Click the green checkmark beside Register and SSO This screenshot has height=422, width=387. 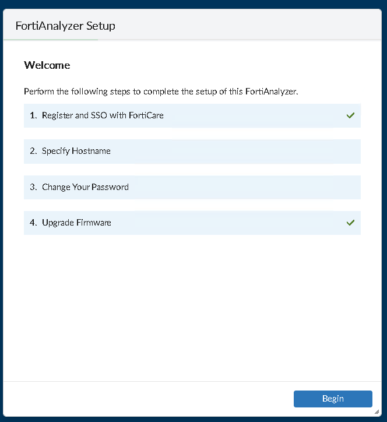(350, 115)
